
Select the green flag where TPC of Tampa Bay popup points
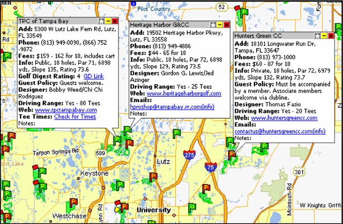[x=117, y=140]
